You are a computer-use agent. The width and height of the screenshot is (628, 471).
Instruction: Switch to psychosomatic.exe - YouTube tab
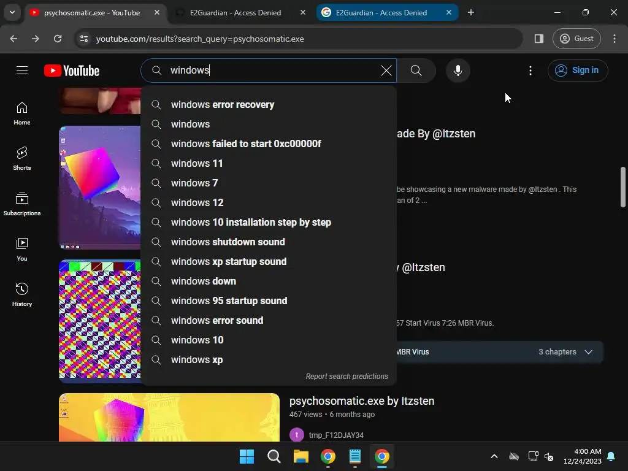click(x=95, y=12)
